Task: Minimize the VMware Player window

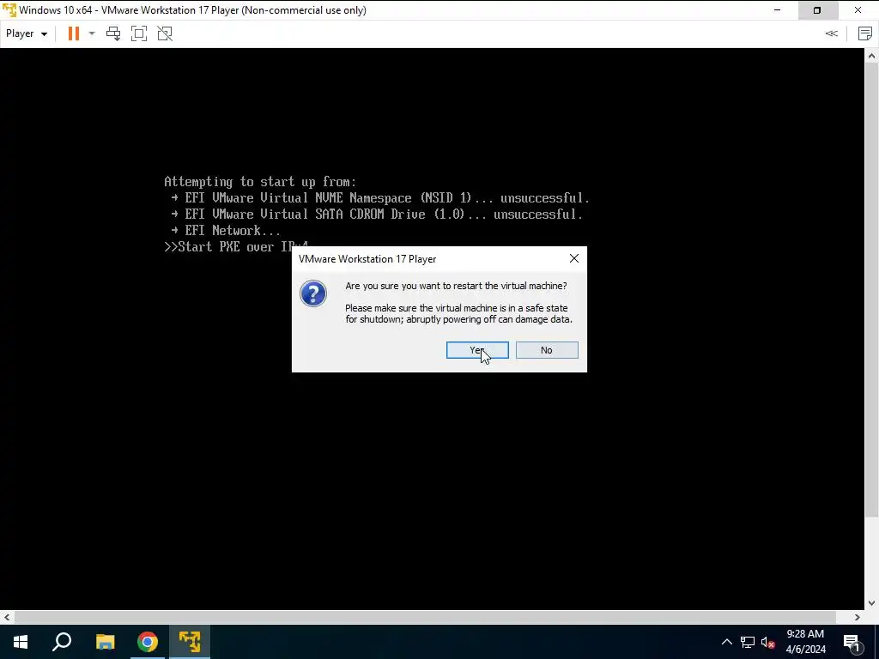Action: coord(777,10)
